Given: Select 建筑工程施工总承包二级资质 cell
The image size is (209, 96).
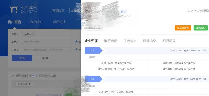Looking at the screenshot, I should [116, 63].
